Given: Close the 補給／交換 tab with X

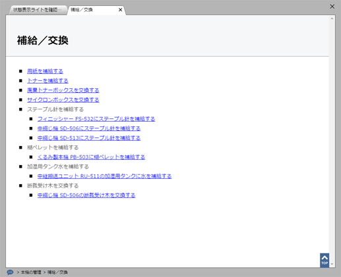Looking at the screenshot, I should (x=120, y=10).
